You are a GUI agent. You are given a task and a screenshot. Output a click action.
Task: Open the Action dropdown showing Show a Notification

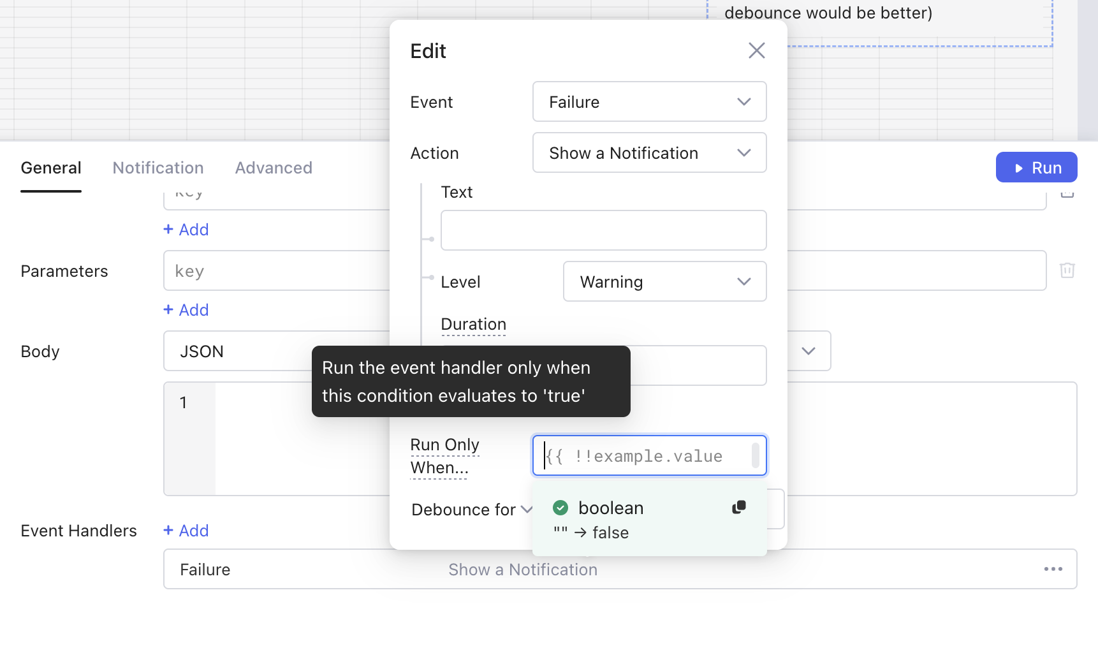pyautogui.click(x=649, y=153)
